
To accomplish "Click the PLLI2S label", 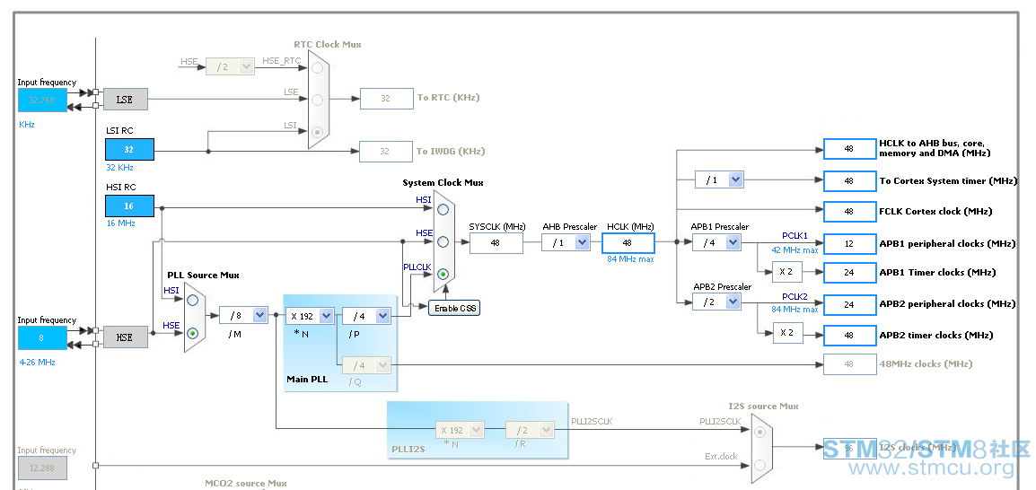I will point(407,449).
